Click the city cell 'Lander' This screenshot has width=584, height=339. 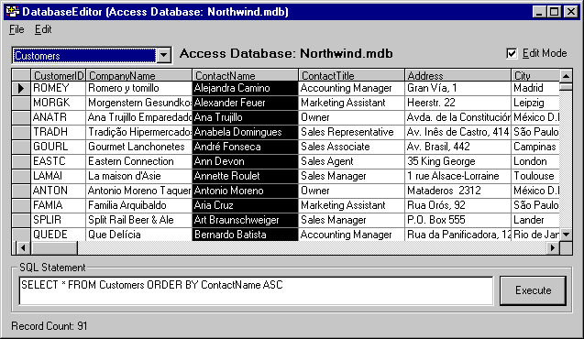tap(535, 220)
